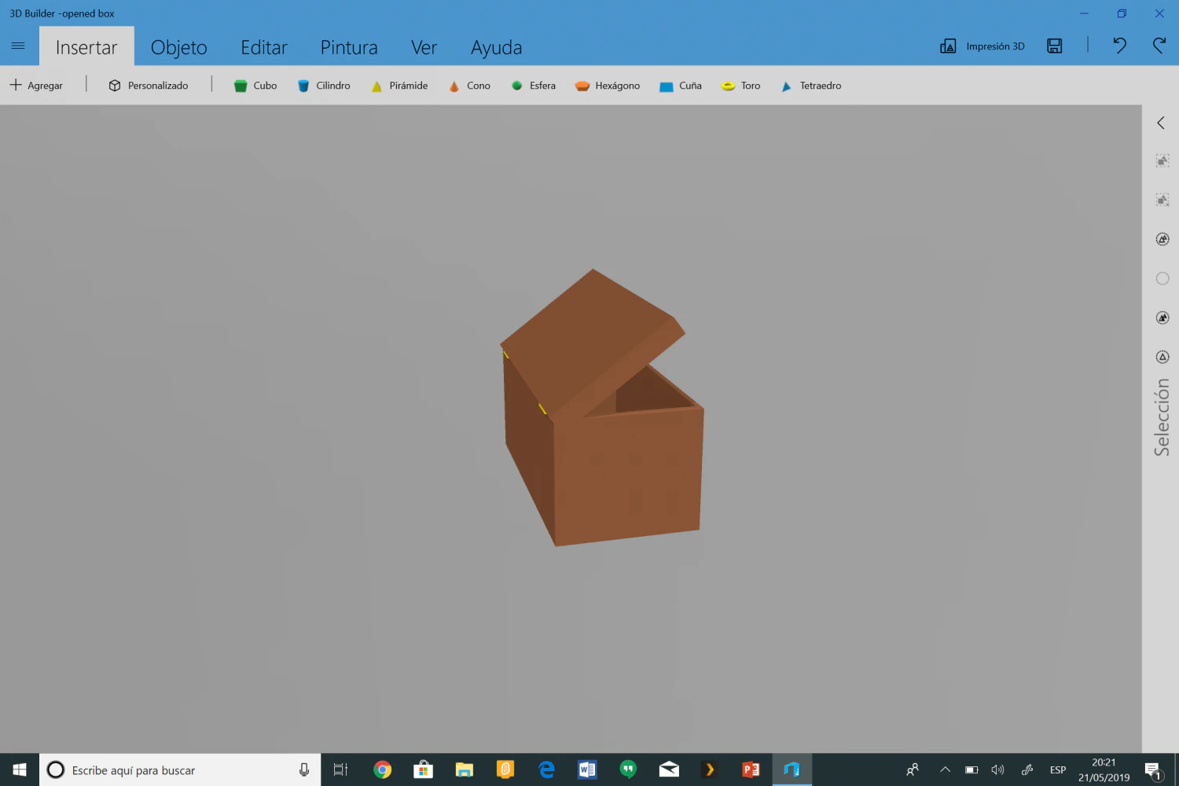Click the ungroup-objects icon in Selección panel
Screen dimensions: 1179x786
[x=1162, y=200]
